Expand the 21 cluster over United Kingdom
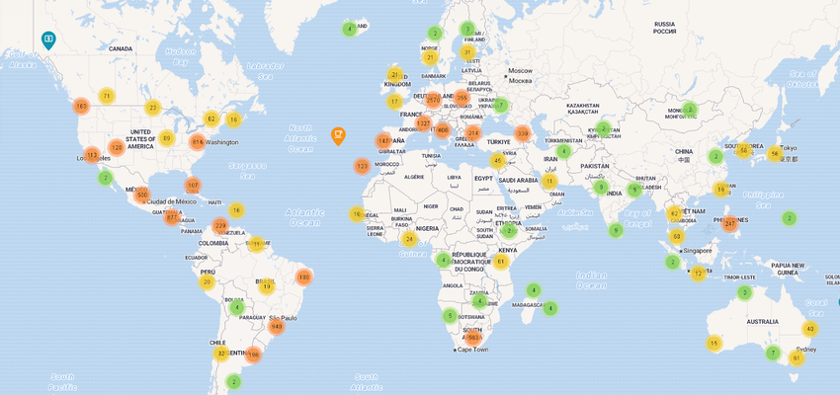The height and width of the screenshot is (395, 840). point(395,75)
